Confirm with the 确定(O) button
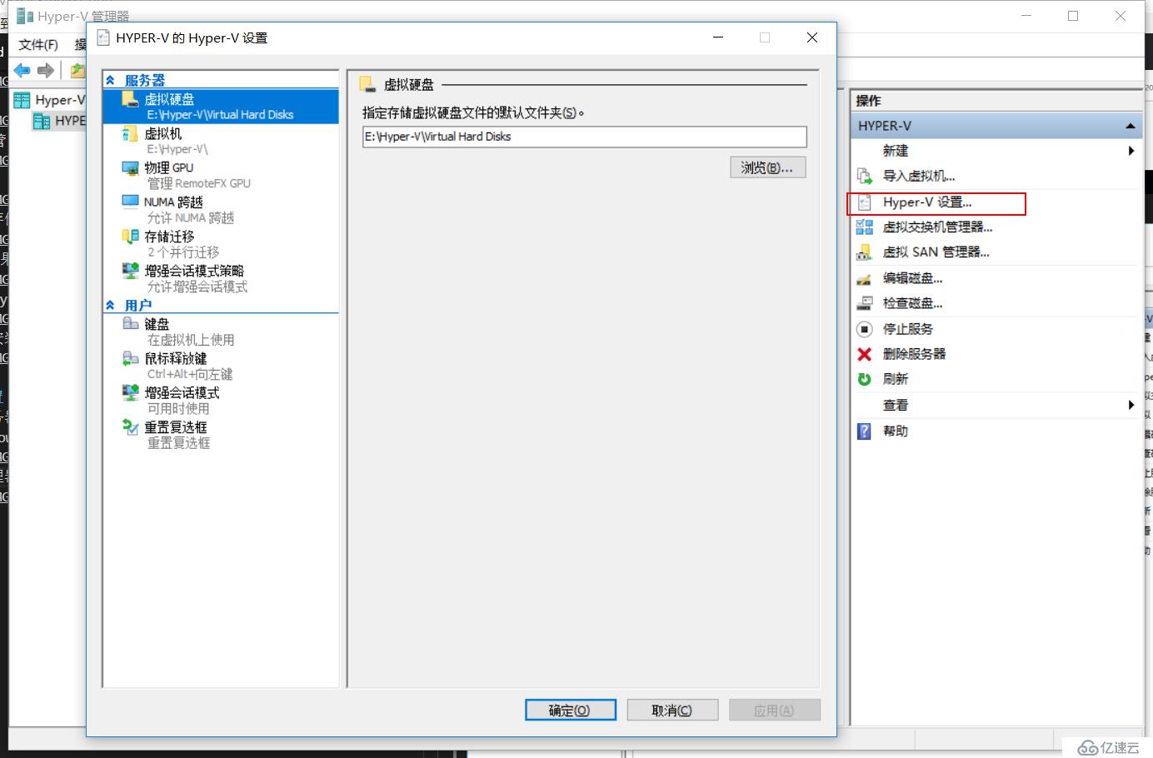Image resolution: width=1153 pixels, height=758 pixels. point(571,710)
